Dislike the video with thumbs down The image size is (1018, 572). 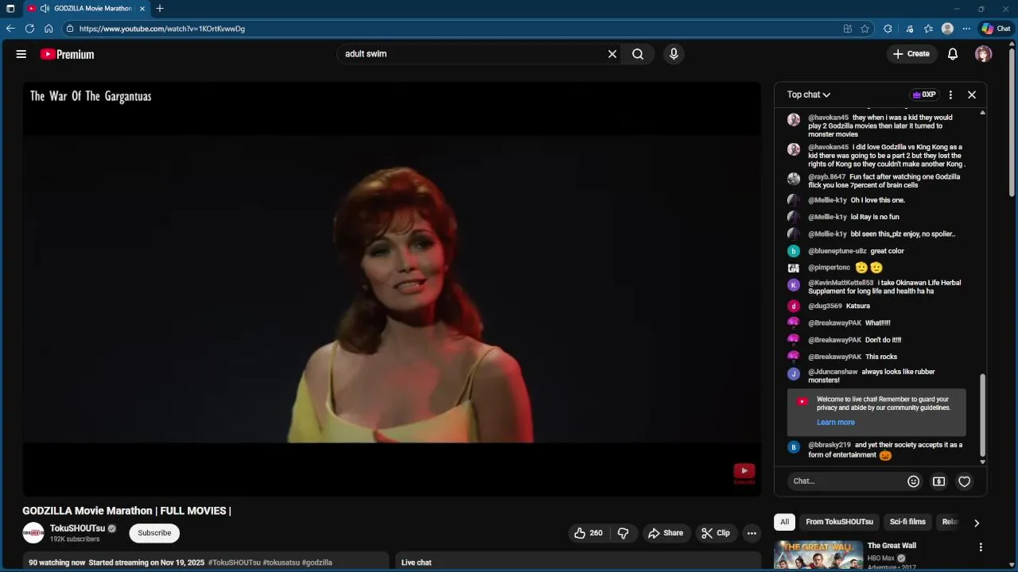pos(624,533)
